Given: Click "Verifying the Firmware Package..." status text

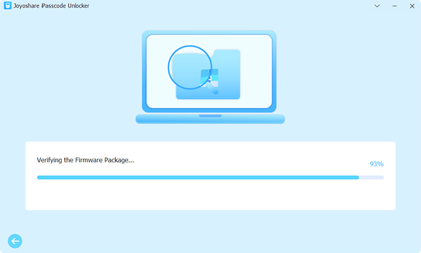Looking at the screenshot, I should tap(85, 160).
